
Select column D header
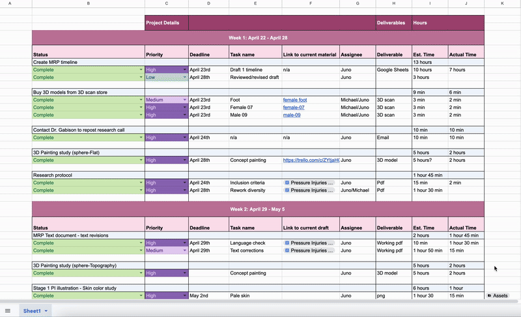pos(208,3)
